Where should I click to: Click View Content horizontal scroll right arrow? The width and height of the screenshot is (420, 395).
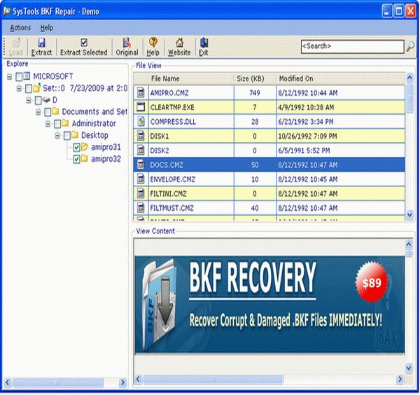point(400,379)
